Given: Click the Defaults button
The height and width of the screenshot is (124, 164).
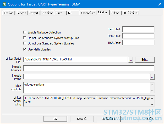Looking at the screenshot, I should click(x=108, y=119).
